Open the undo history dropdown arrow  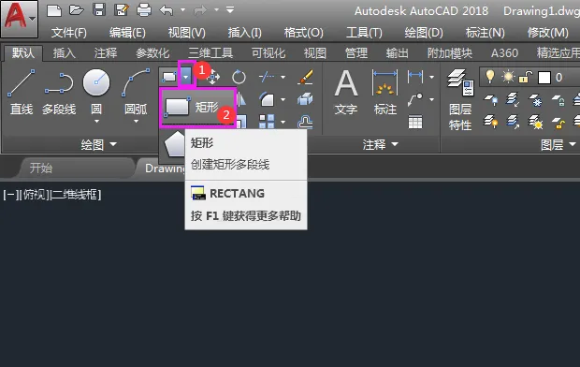click(x=182, y=10)
